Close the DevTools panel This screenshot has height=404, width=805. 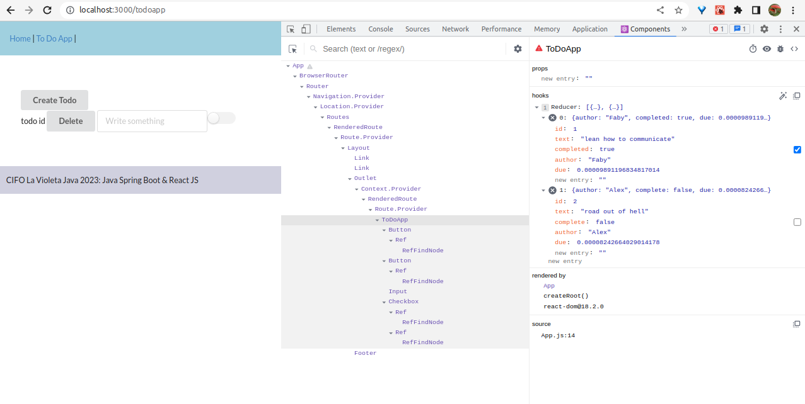pyautogui.click(x=796, y=29)
